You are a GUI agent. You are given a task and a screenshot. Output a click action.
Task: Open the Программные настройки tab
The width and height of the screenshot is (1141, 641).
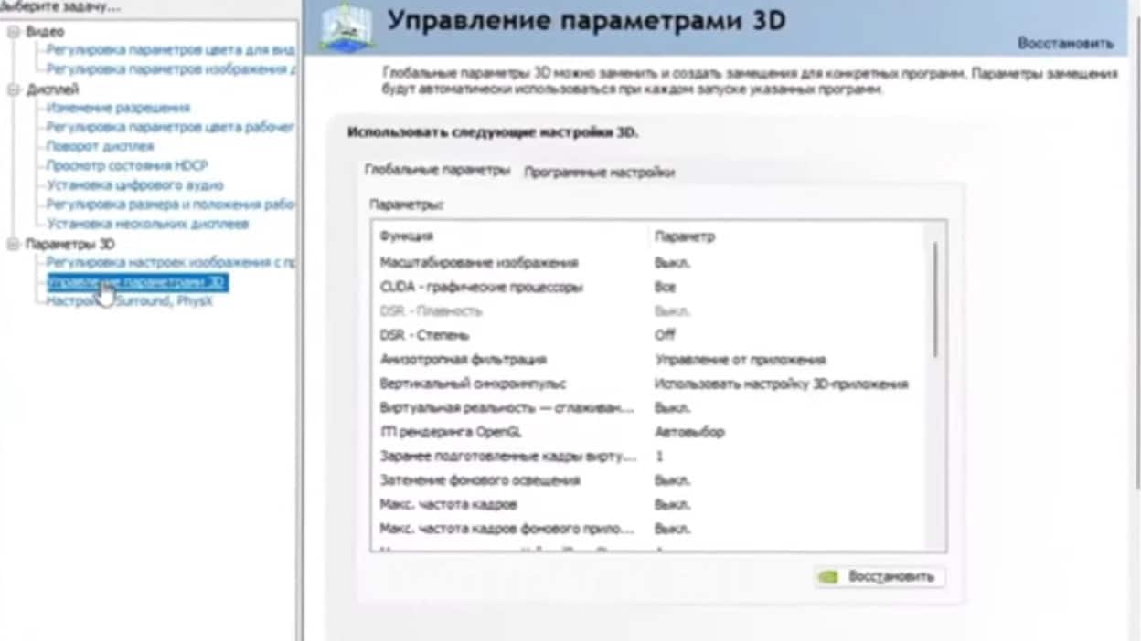click(599, 172)
